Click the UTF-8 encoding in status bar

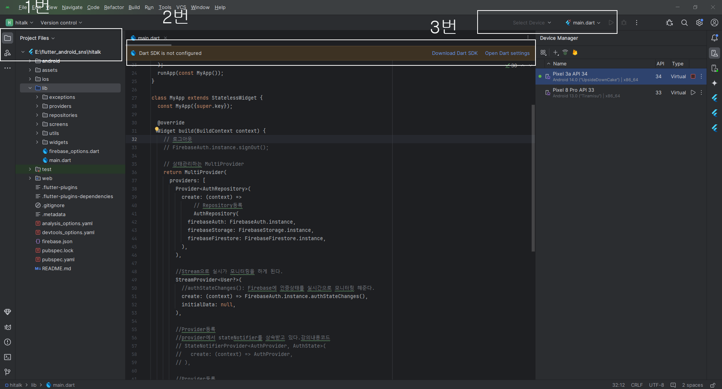[657, 385]
